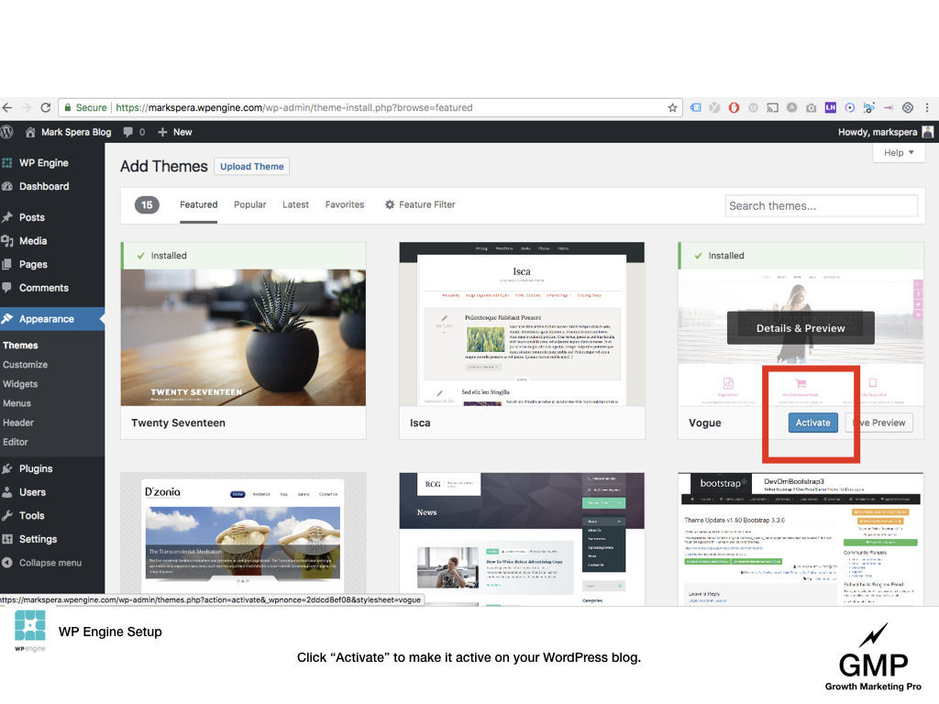Switch to the Popular tab
Screen dimensions: 939x704
click(249, 204)
